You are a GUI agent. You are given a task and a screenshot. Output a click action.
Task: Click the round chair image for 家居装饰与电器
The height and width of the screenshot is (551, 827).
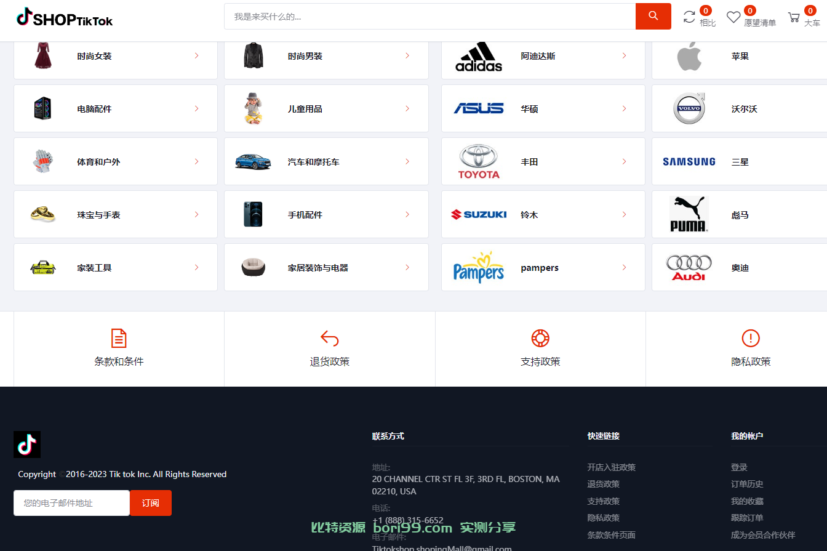(253, 267)
